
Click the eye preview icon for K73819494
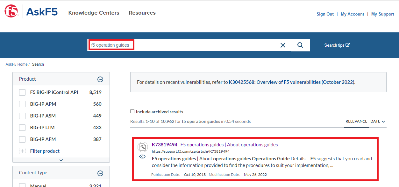[x=142, y=157]
